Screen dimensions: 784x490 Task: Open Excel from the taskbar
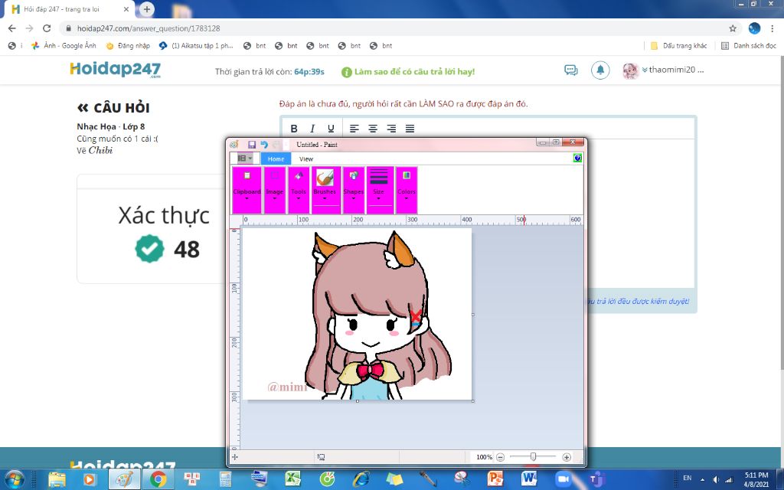(293, 479)
